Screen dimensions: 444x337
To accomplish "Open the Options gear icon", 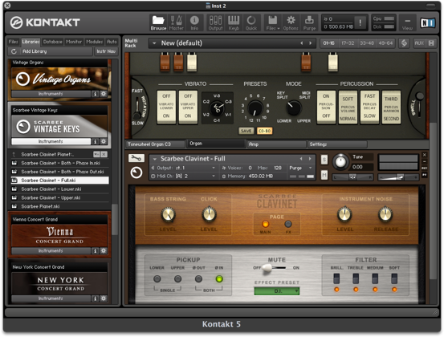I will click(x=291, y=22).
